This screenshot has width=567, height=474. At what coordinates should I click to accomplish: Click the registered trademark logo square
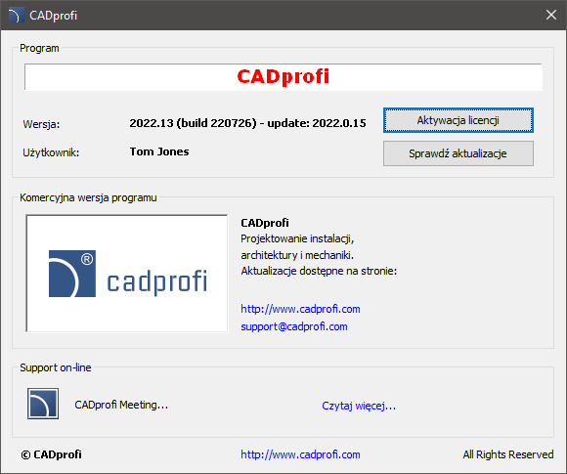[x=72, y=274]
